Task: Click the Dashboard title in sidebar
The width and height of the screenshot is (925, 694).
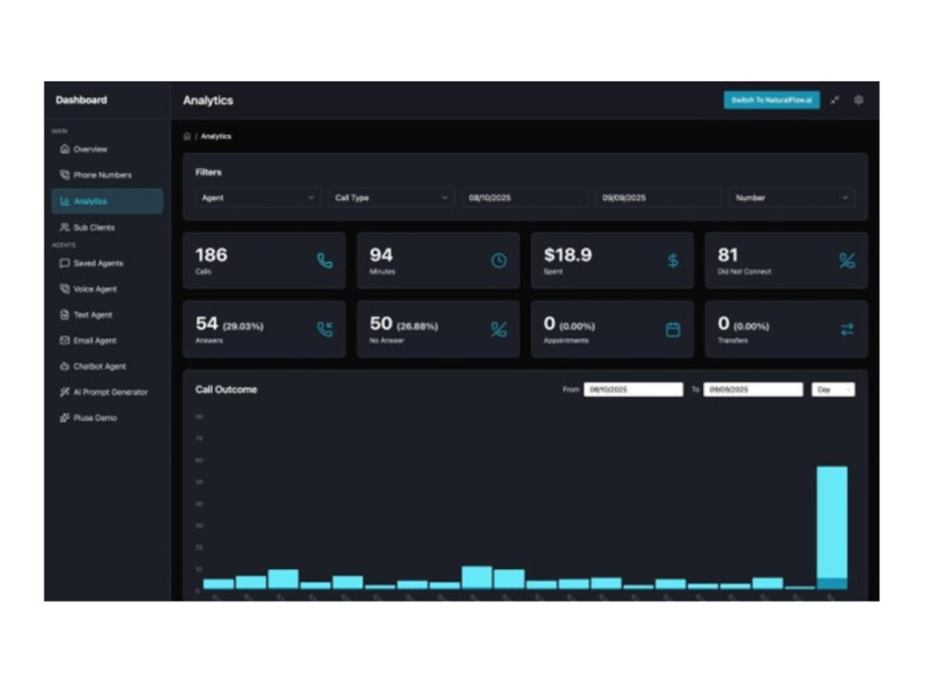Action: pos(81,100)
